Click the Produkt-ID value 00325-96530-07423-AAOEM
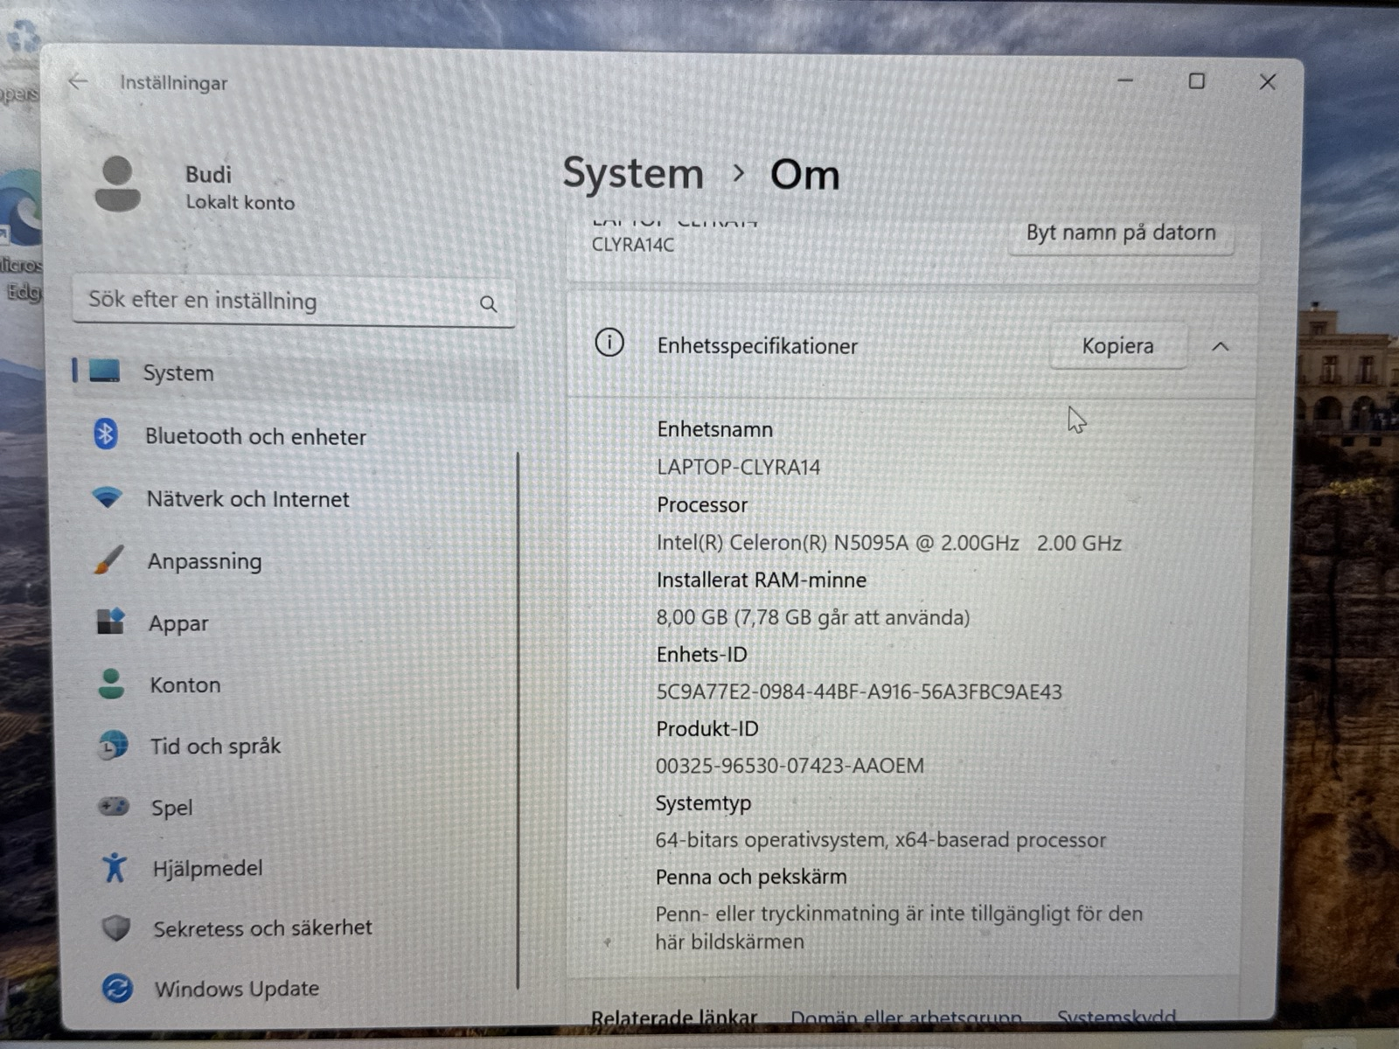 790,766
